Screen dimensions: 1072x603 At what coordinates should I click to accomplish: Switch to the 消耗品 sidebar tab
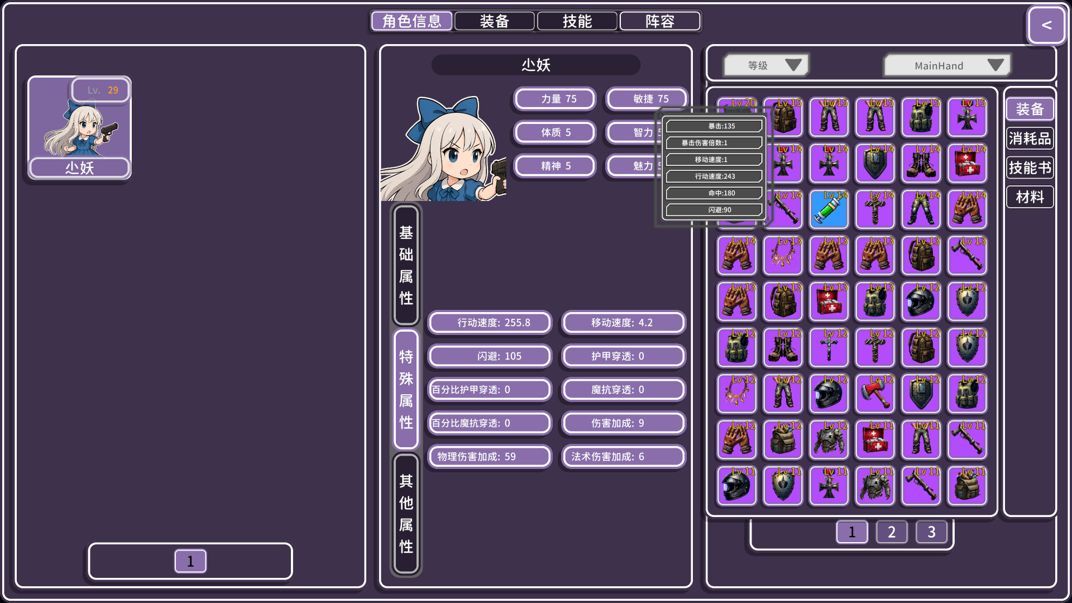click(1029, 138)
